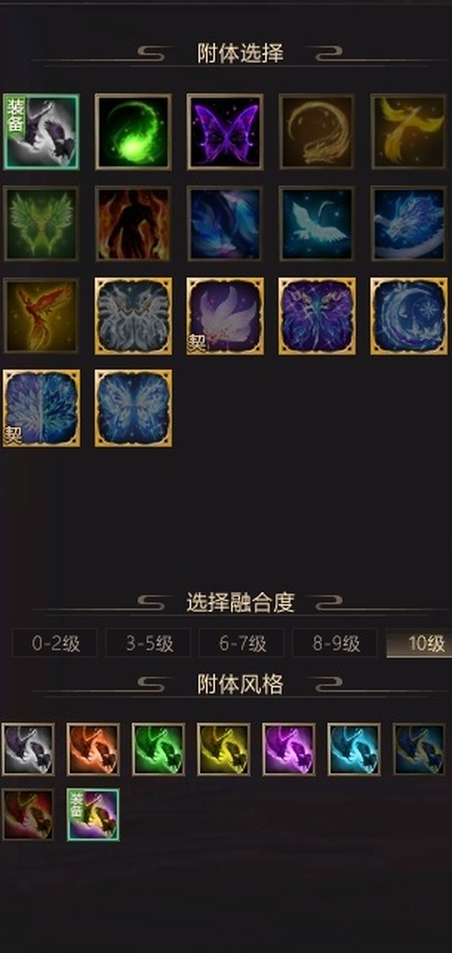This screenshot has height=953, width=452.
Task: Choose the cyan attachment style swatch
Action: 354,749
